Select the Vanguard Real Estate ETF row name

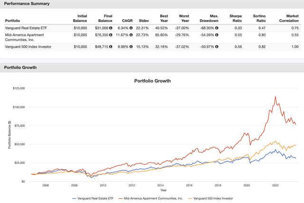pyautogui.click(x=26, y=28)
